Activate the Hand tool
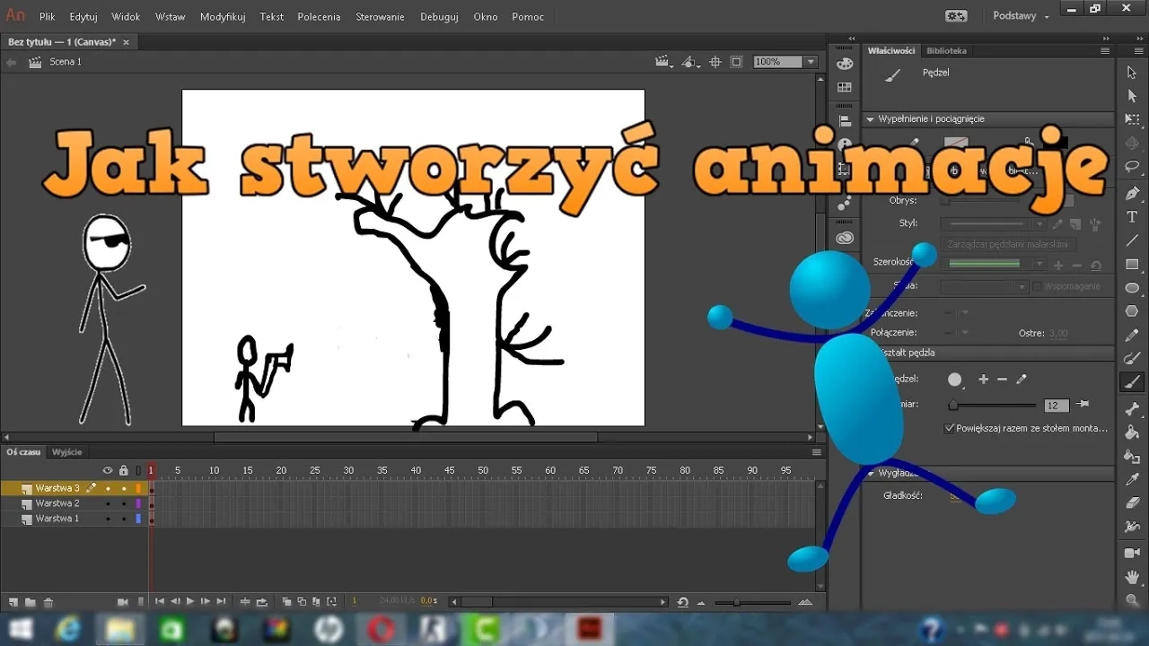1149x646 pixels. pyautogui.click(x=1132, y=576)
